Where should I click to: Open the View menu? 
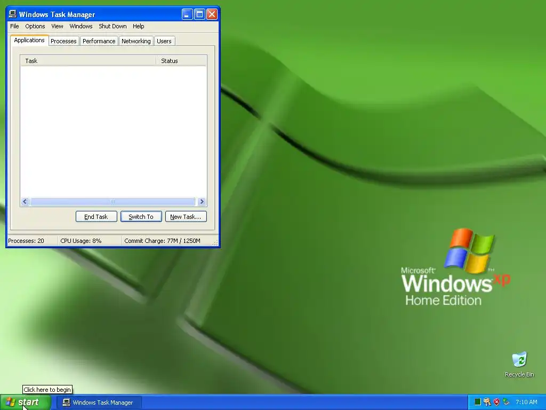pyautogui.click(x=57, y=26)
